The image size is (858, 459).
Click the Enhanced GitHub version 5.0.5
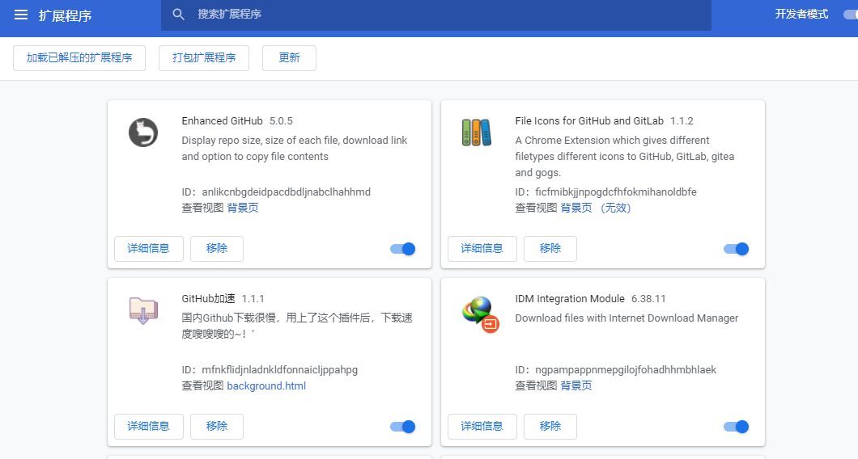(x=281, y=120)
